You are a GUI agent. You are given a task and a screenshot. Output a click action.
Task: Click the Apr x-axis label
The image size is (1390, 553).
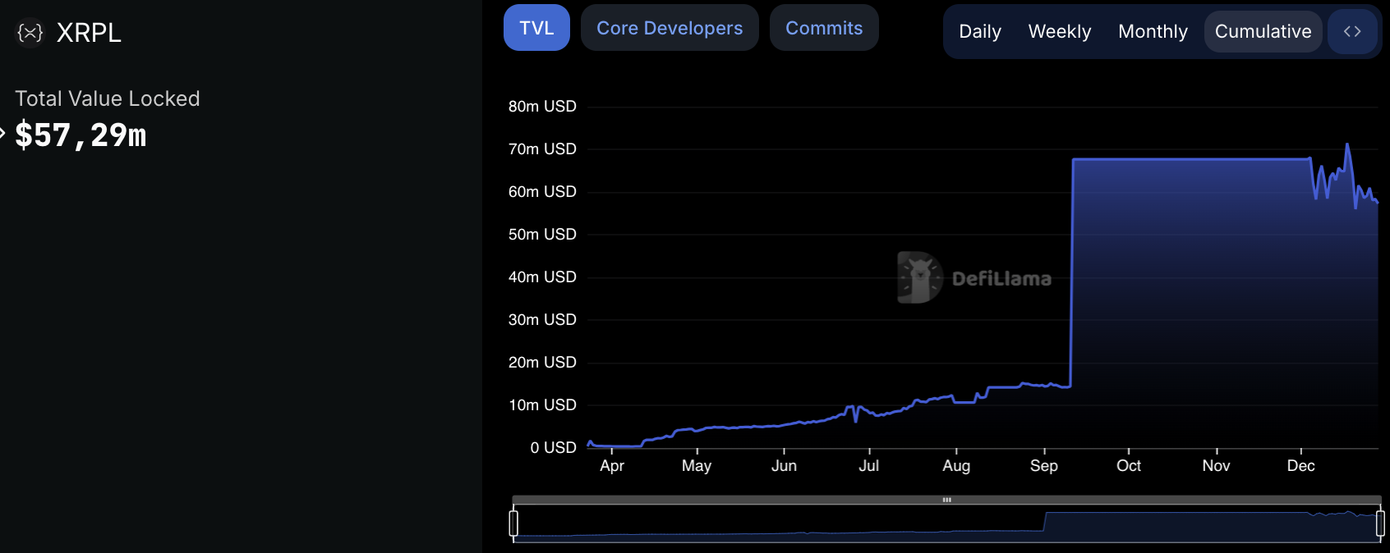coord(612,466)
